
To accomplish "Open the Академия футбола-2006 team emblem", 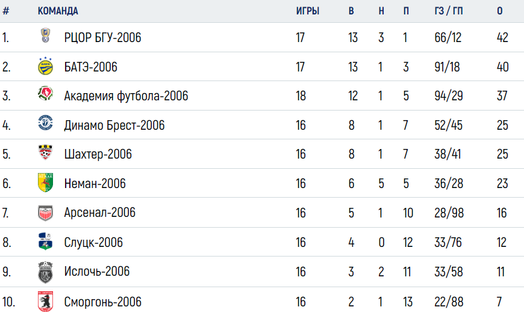I will (45, 93).
